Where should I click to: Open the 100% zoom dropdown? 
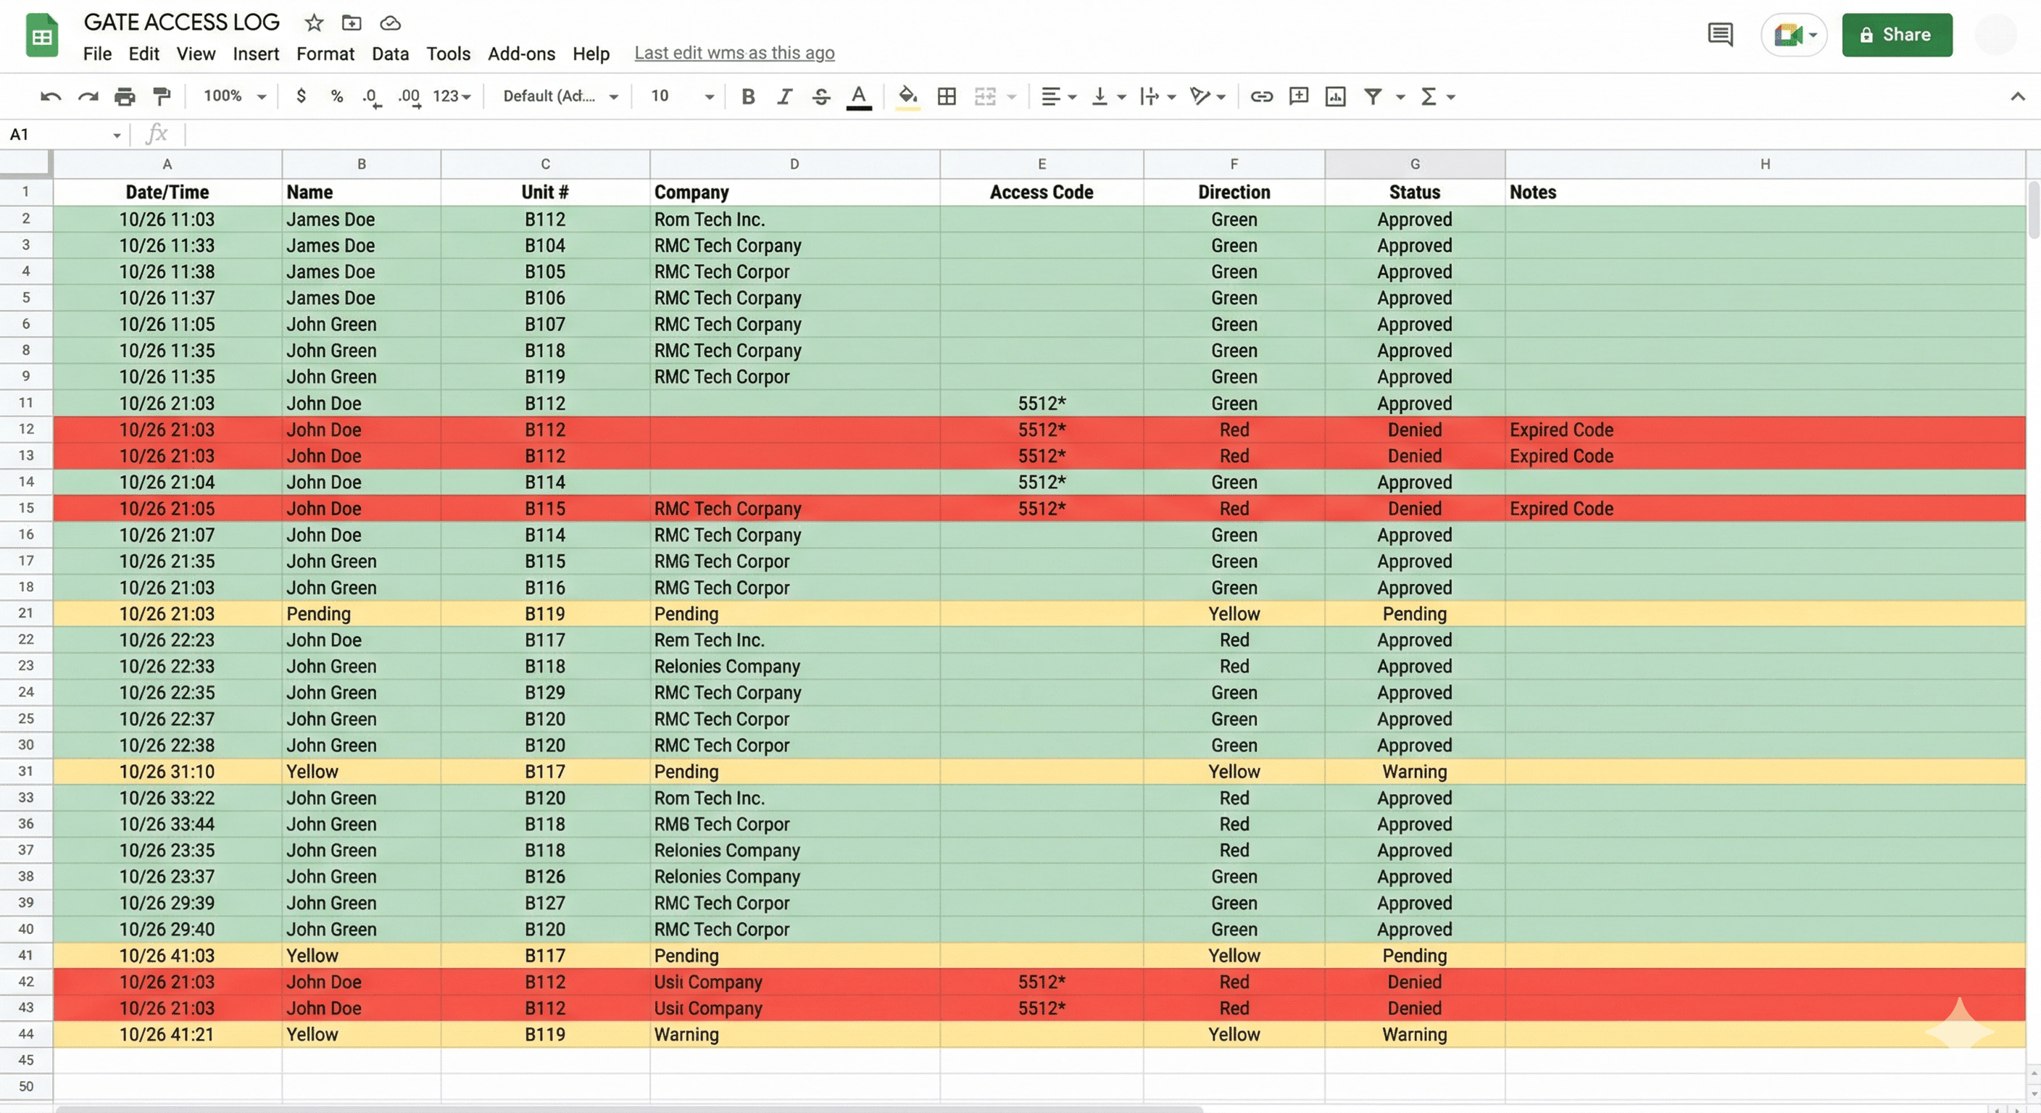point(235,96)
